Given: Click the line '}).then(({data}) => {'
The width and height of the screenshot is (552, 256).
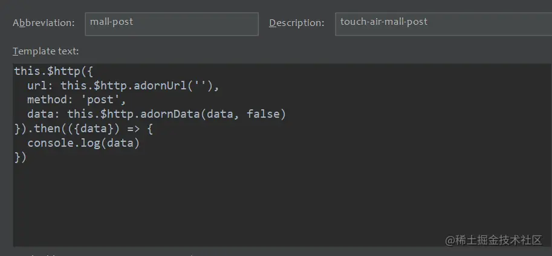Looking at the screenshot, I should 83,129.
